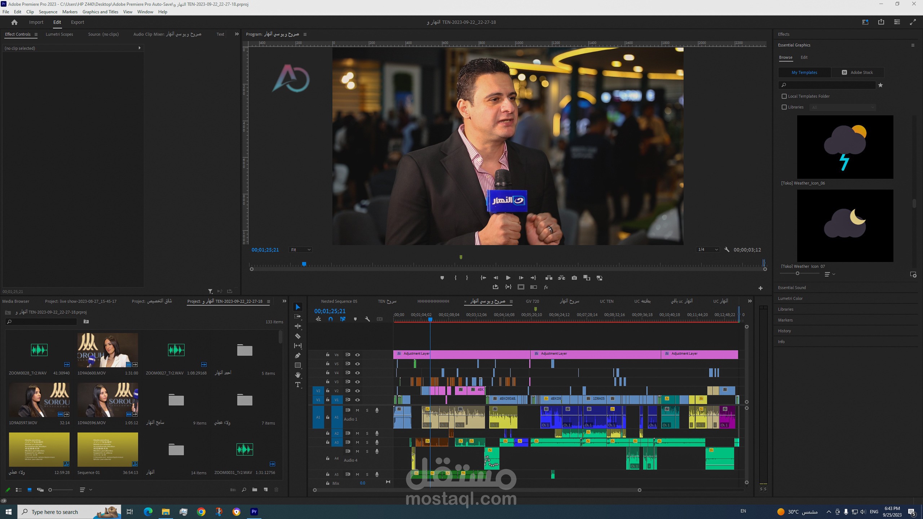Open the Graphics and Titles menu
The image size is (923, 519).
pos(100,12)
